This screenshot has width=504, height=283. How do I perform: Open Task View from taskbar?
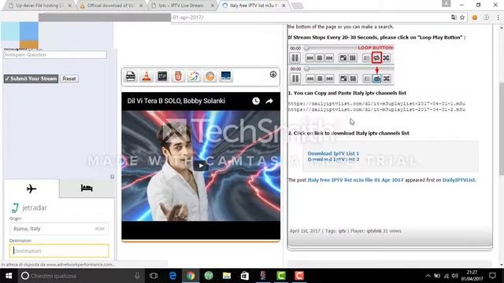154,276
